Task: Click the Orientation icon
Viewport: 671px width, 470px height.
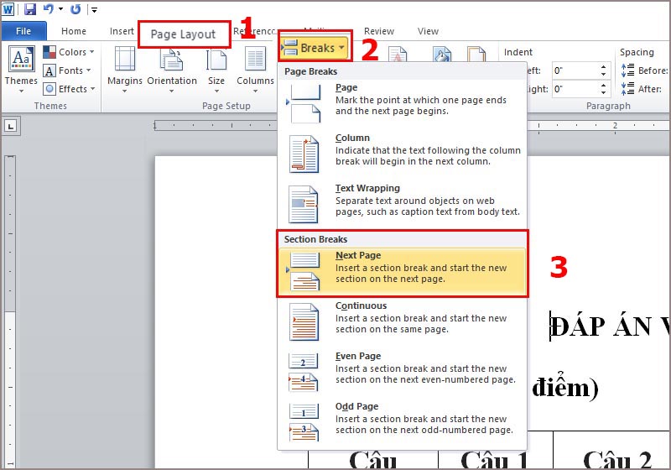Action: (172, 59)
